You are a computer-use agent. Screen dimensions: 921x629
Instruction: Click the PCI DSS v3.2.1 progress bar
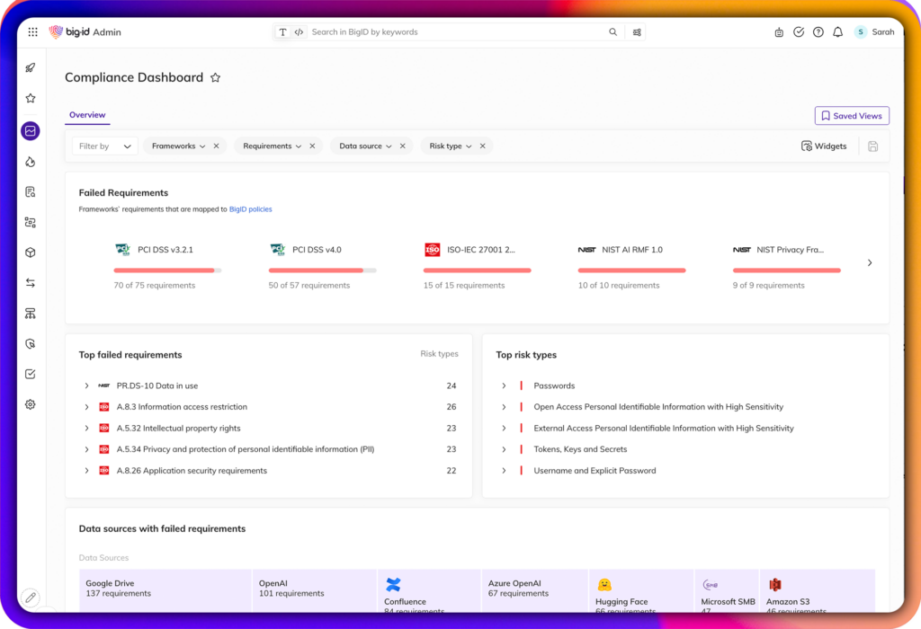coord(167,270)
